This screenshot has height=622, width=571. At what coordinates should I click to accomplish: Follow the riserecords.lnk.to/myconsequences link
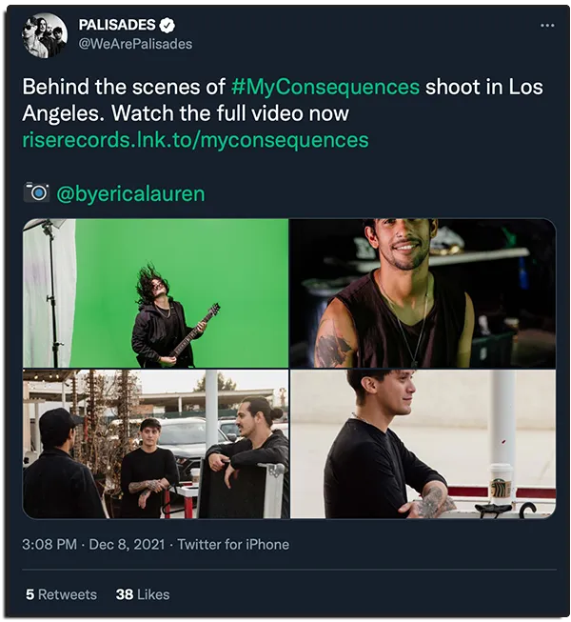coord(195,140)
